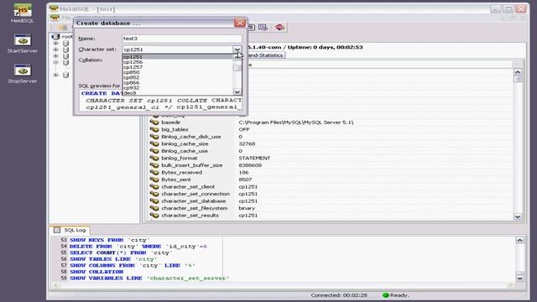Click the SQL Log tab icon

pyautogui.click(x=57, y=230)
